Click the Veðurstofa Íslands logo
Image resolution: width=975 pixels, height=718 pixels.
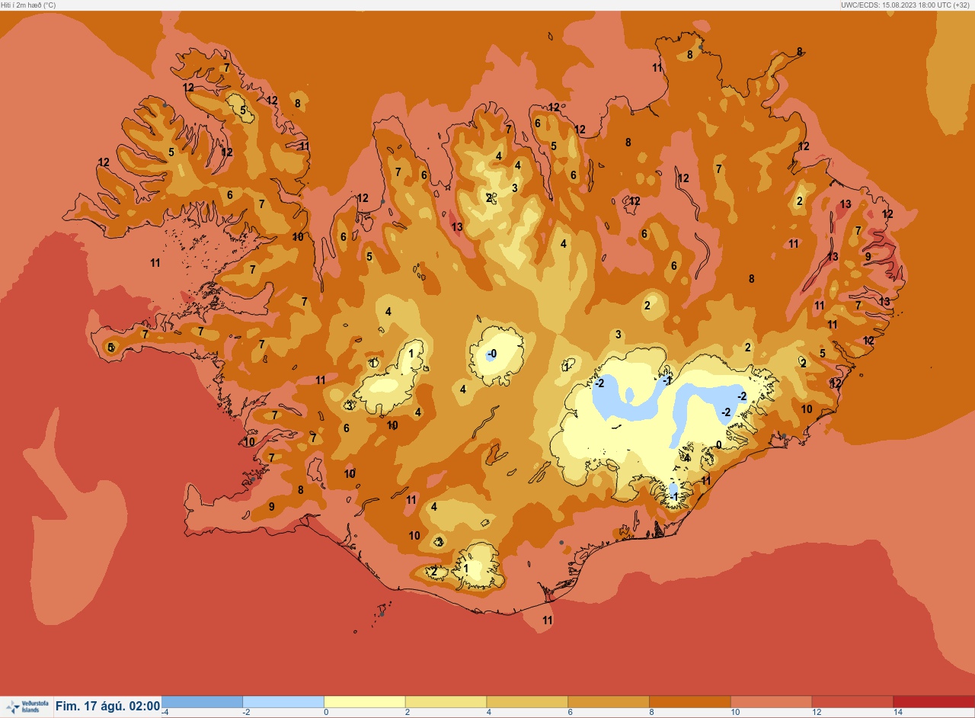tap(26, 707)
